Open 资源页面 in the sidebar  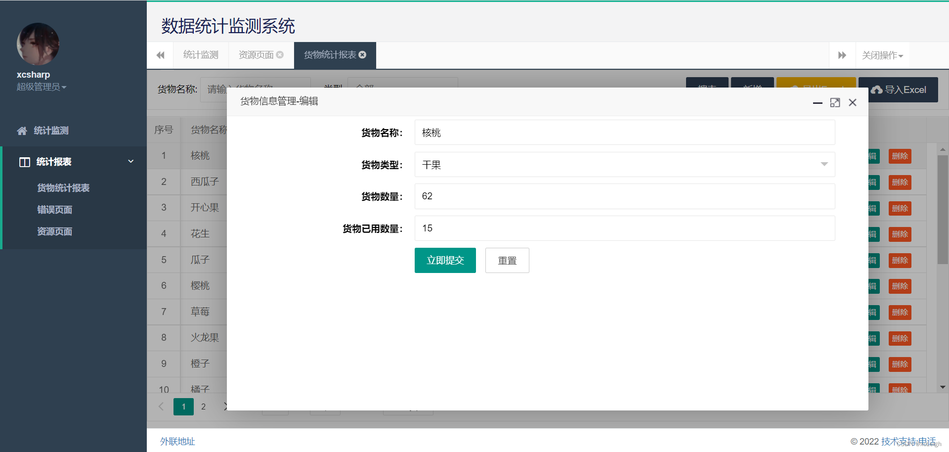click(54, 231)
